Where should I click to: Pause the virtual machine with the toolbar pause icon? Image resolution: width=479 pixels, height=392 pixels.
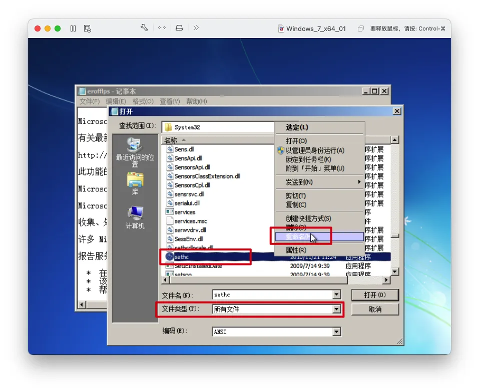pos(73,28)
